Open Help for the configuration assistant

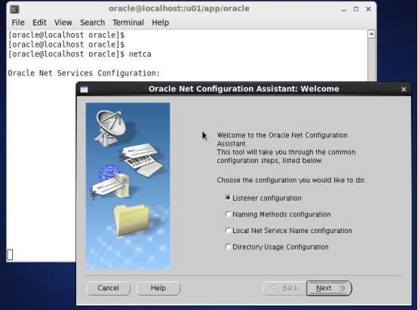click(158, 288)
